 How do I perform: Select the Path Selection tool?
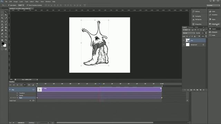click(2, 37)
